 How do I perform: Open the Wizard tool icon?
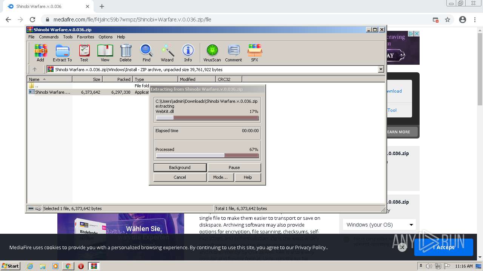pos(167,53)
